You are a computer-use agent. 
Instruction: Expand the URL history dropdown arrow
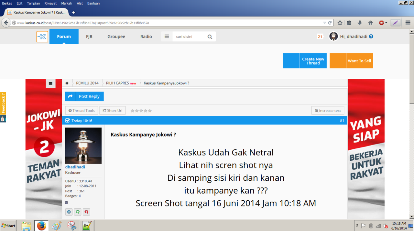[x=324, y=23]
